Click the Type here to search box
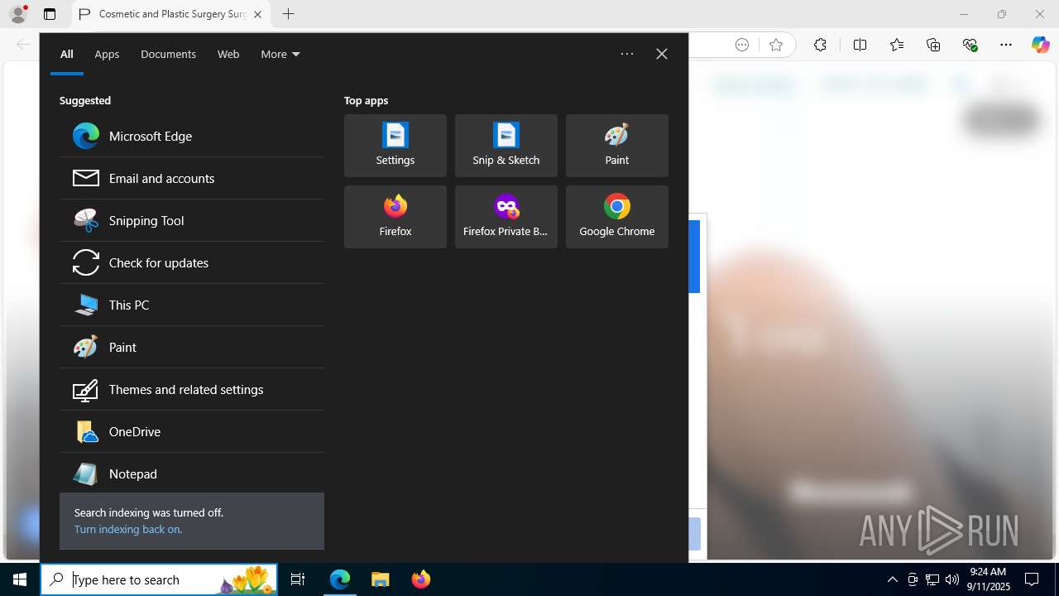 pyautogui.click(x=159, y=579)
